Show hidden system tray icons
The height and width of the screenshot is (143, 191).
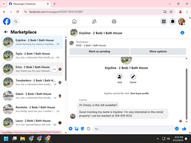point(158,139)
